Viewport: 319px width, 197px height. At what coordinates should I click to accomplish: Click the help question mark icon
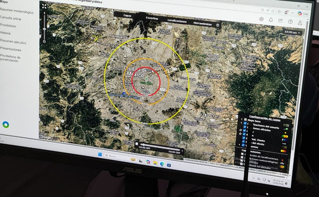pyautogui.click(x=290, y=22)
